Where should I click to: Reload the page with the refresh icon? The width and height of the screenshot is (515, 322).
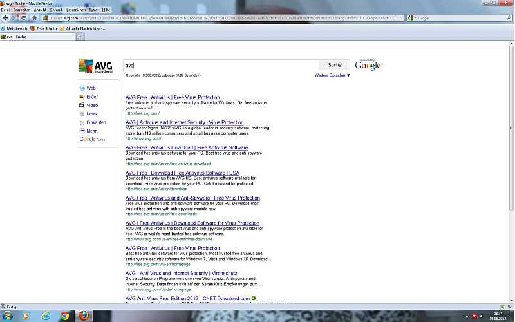(24, 18)
